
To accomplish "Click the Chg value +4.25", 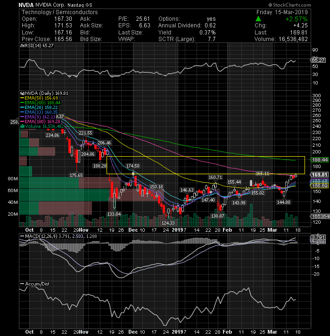I will pos(300,25).
